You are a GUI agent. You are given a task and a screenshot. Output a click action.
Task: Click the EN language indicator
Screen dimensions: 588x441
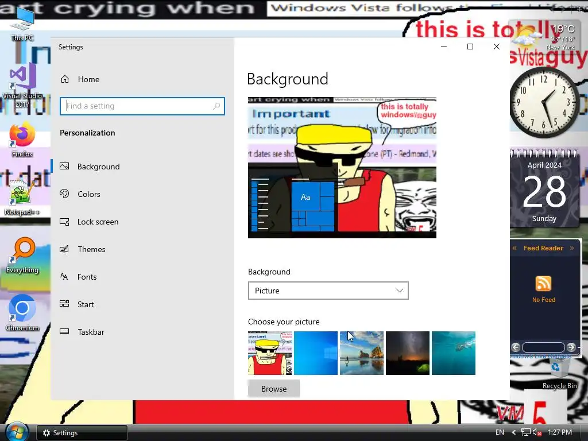click(500, 432)
